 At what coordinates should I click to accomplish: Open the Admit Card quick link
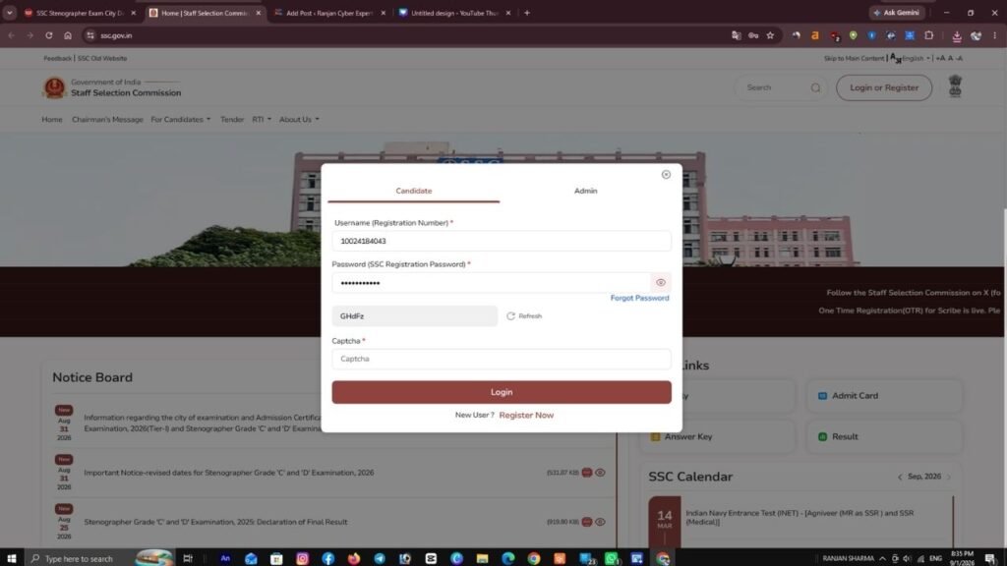[x=884, y=396]
